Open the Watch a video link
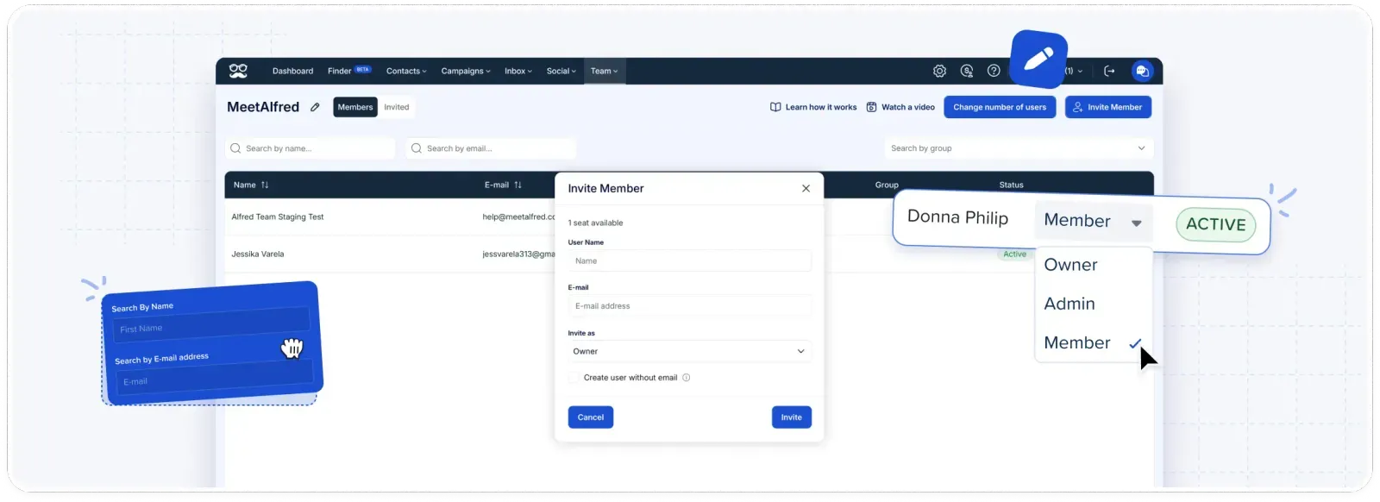1380x502 pixels. coord(900,107)
